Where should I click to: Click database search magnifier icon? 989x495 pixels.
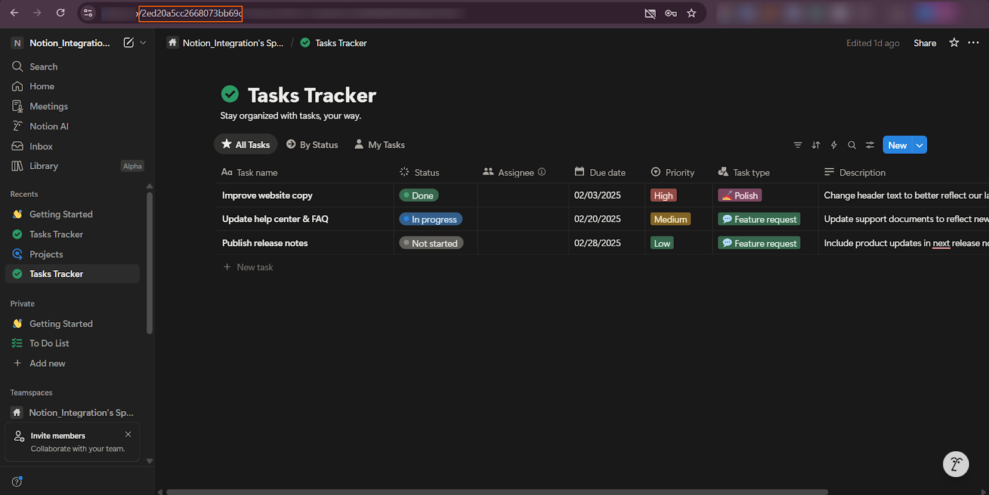852,145
